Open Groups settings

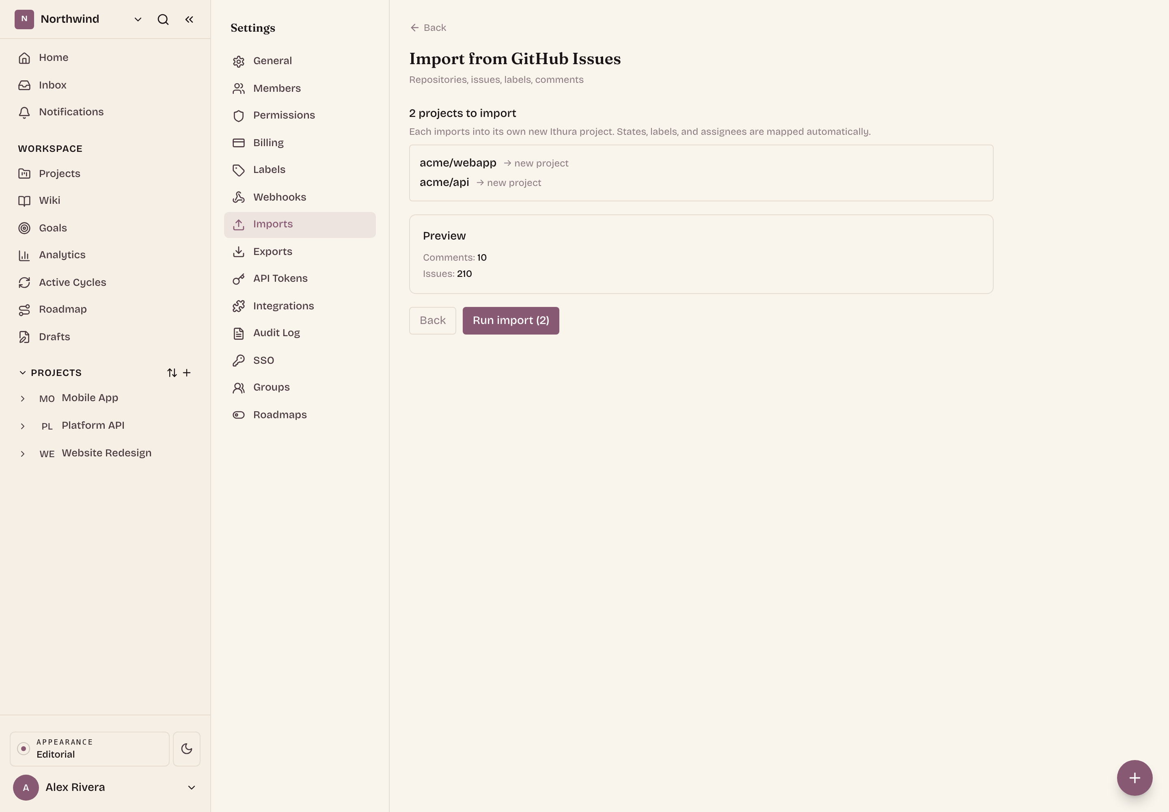click(x=300, y=388)
